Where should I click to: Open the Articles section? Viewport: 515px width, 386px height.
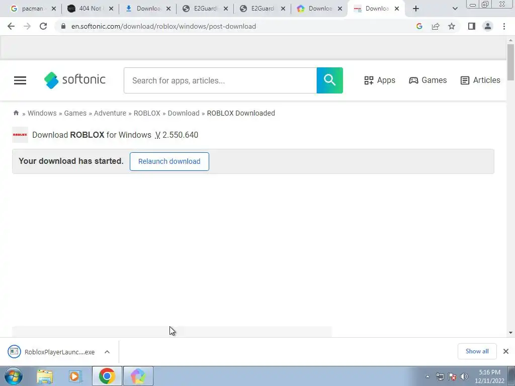tap(480, 80)
